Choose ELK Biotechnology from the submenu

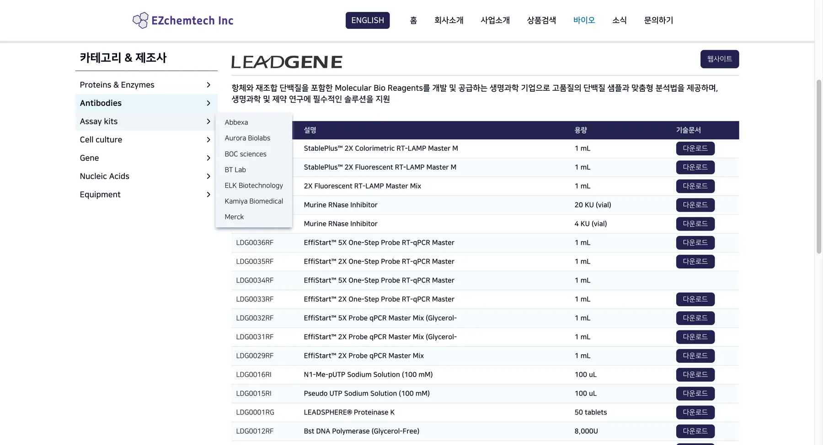tap(254, 185)
